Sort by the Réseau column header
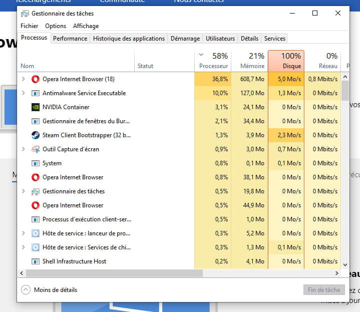Screen dimensions: 360x312 [x=322, y=61]
